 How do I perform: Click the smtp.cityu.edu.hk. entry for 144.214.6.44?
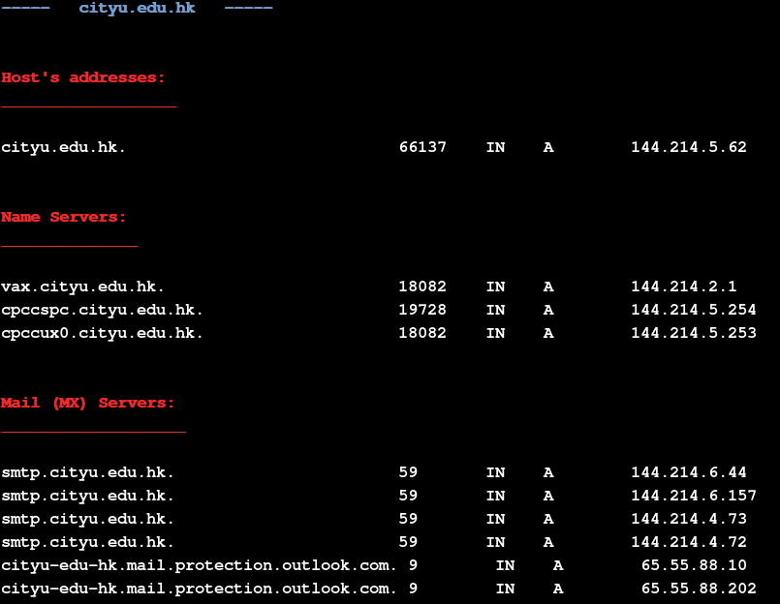point(88,472)
